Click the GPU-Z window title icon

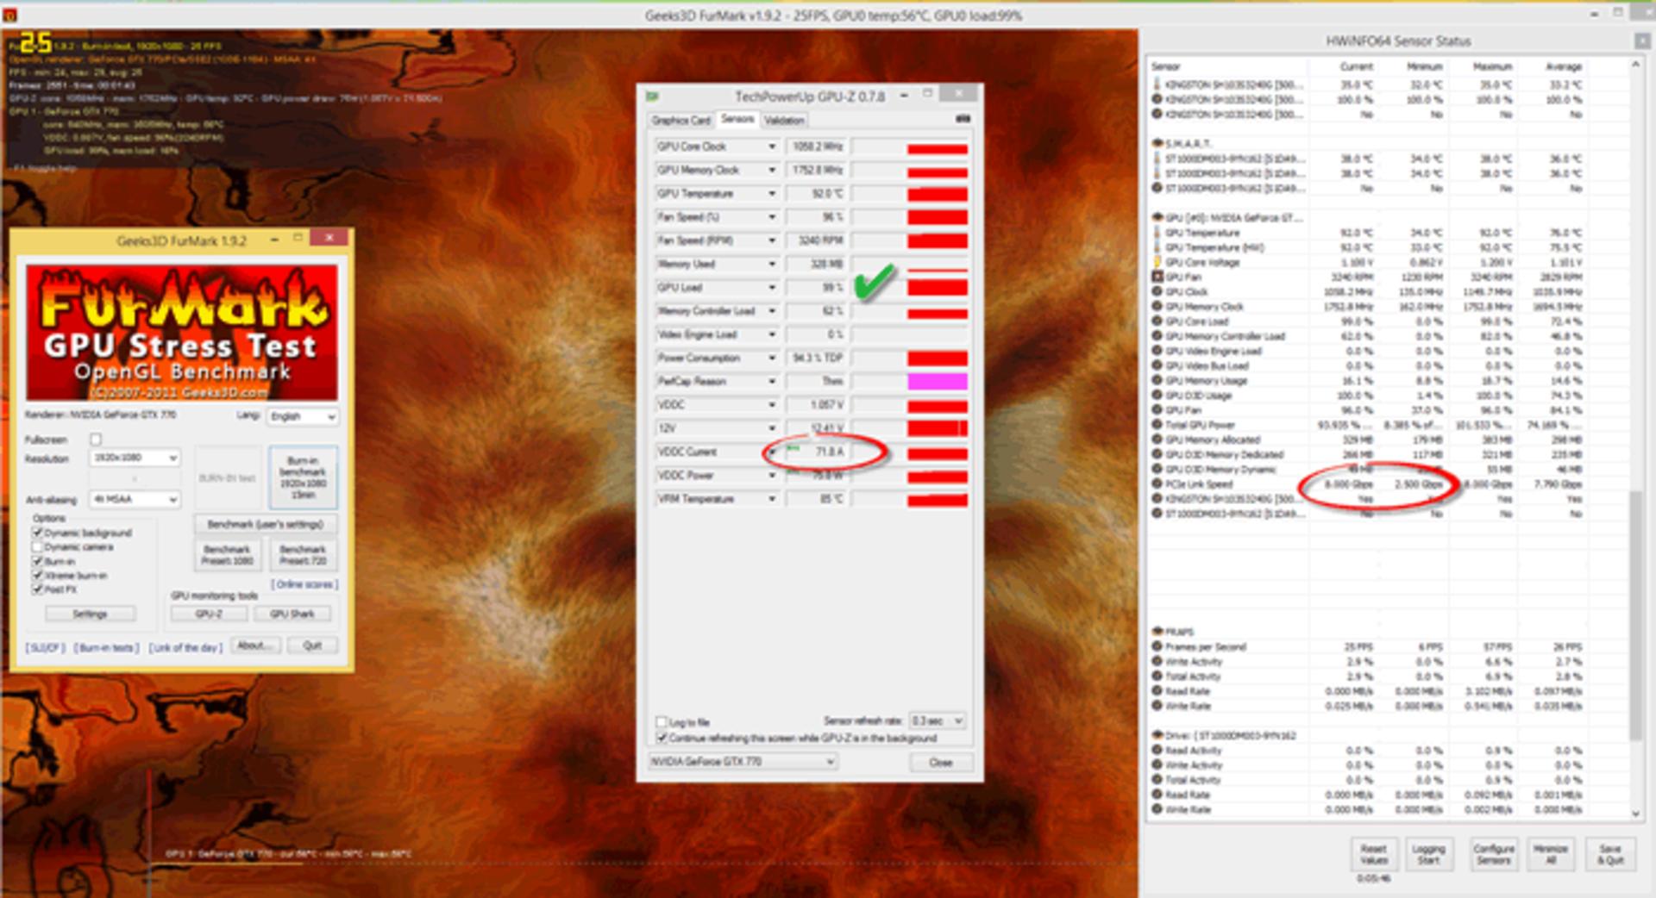coord(653,97)
